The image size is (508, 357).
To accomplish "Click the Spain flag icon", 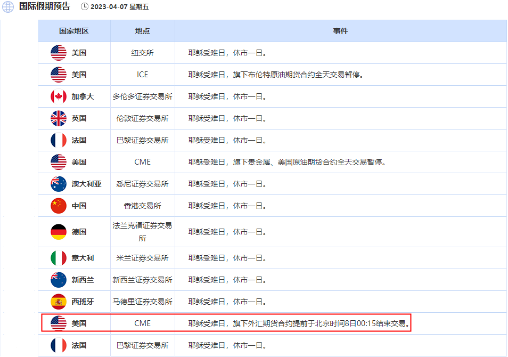I will point(59,302).
